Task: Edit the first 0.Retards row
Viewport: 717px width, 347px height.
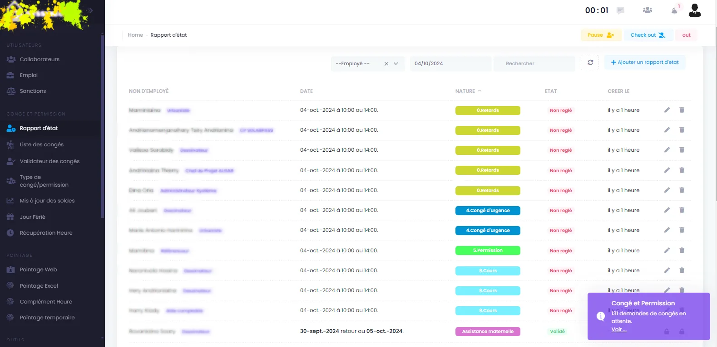Action: point(667,110)
